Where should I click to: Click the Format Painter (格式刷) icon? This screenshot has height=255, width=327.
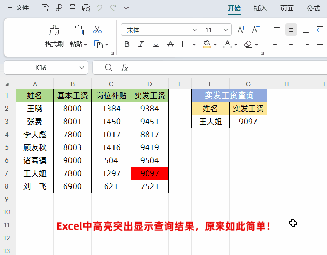[54, 31]
